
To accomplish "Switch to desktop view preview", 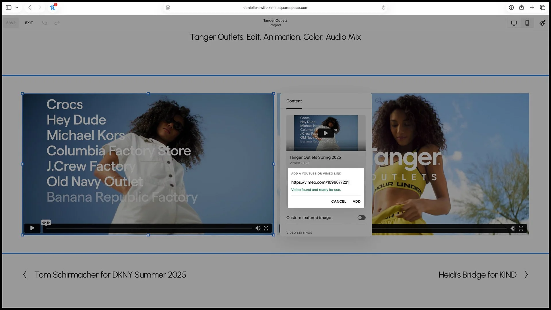I will (x=514, y=23).
